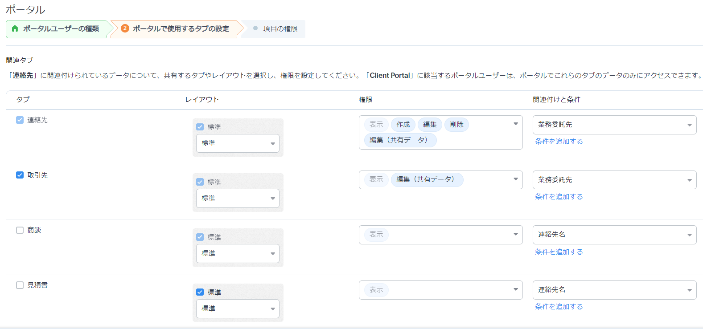The width and height of the screenshot is (703, 329).
Task: Click 条件を追加する link in 商談 row
Action: pos(559,252)
